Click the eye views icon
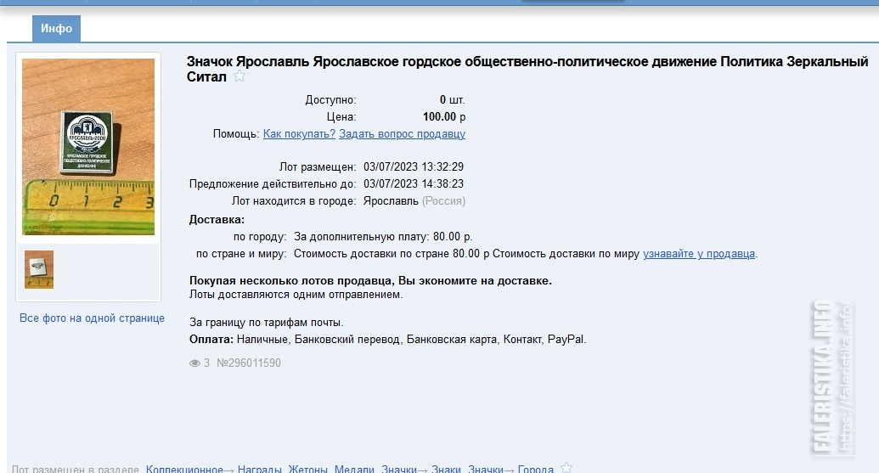Image resolution: width=879 pixels, height=473 pixels. click(194, 363)
